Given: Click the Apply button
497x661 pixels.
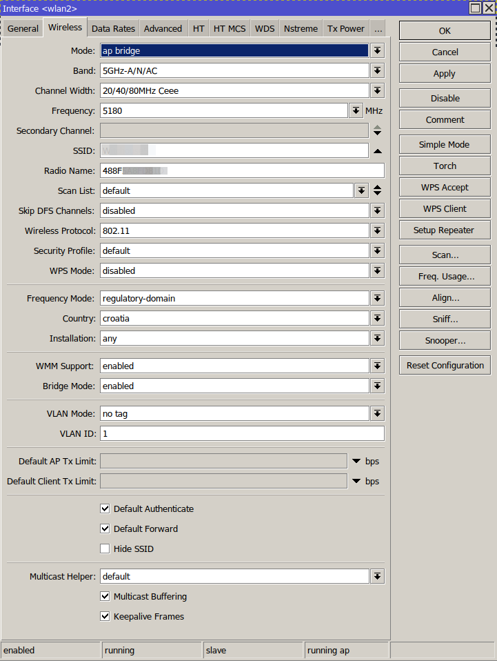Looking at the screenshot, I should [445, 73].
